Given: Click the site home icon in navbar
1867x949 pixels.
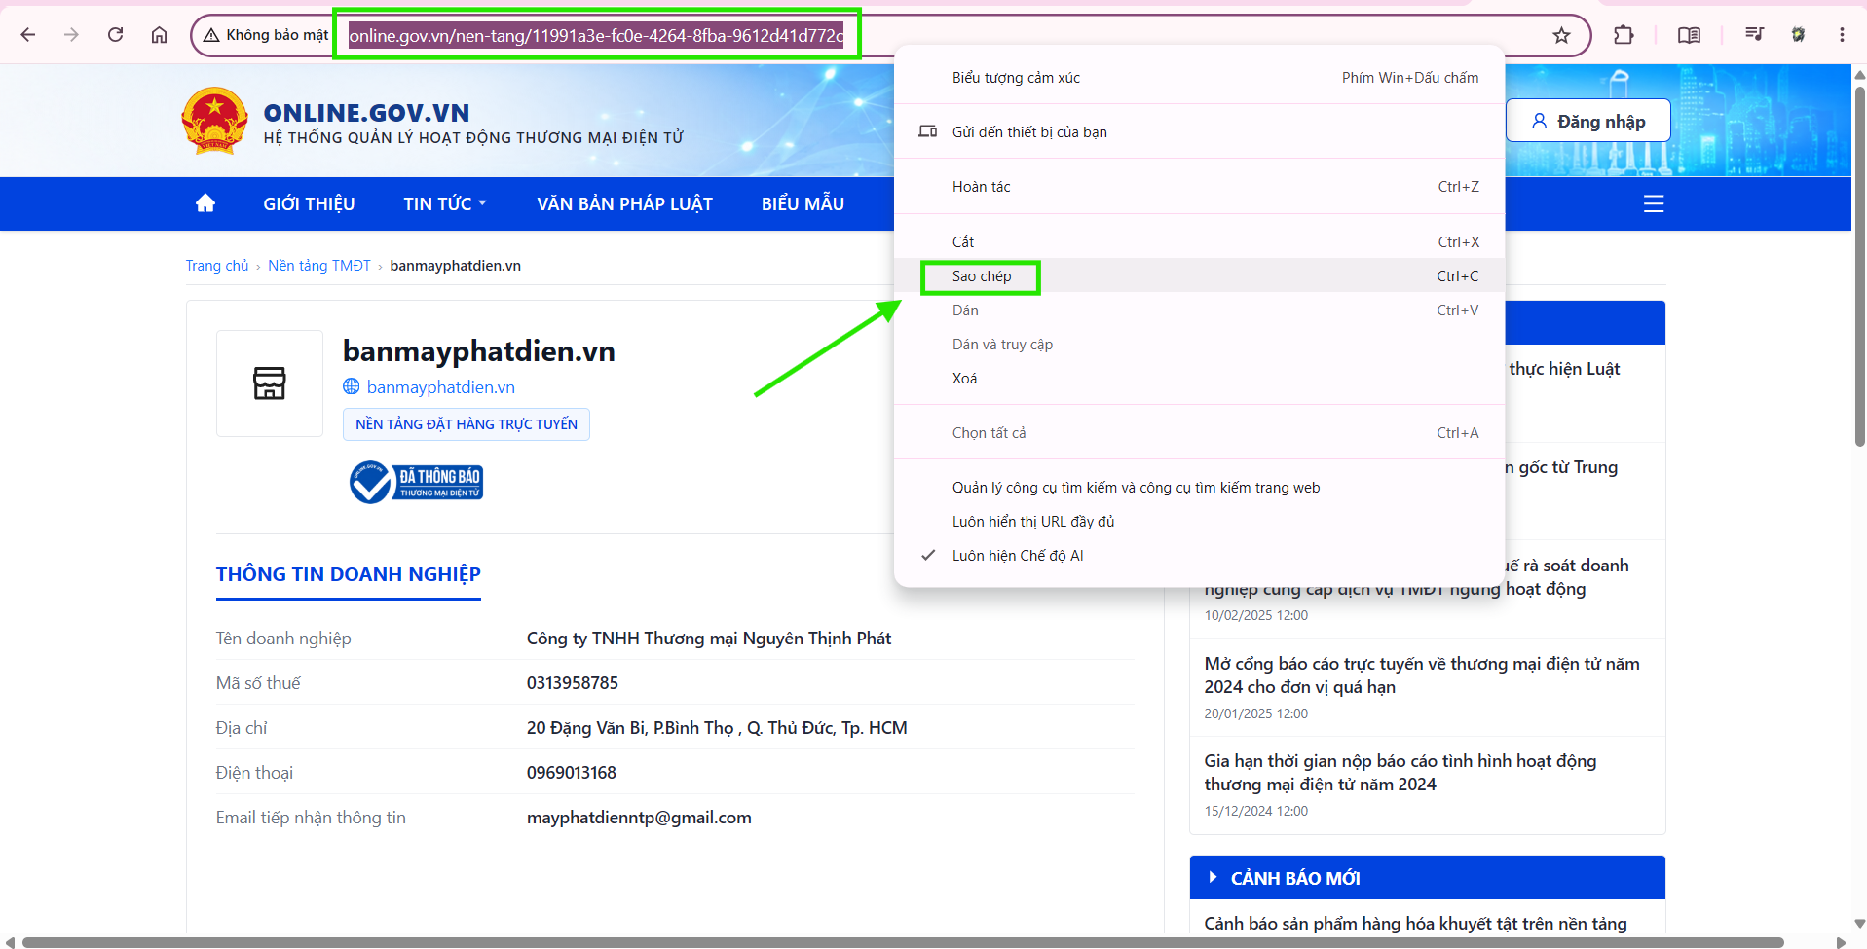Looking at the screenshot, I should (205, 203).
